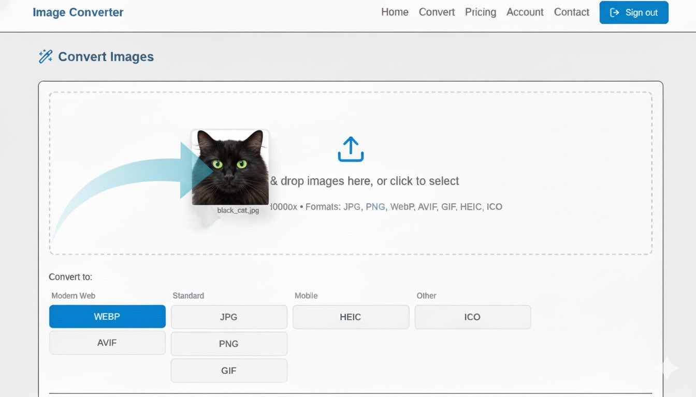Choose JPG as the conversion format
The image size is (696, 397).
pos(229,316)
